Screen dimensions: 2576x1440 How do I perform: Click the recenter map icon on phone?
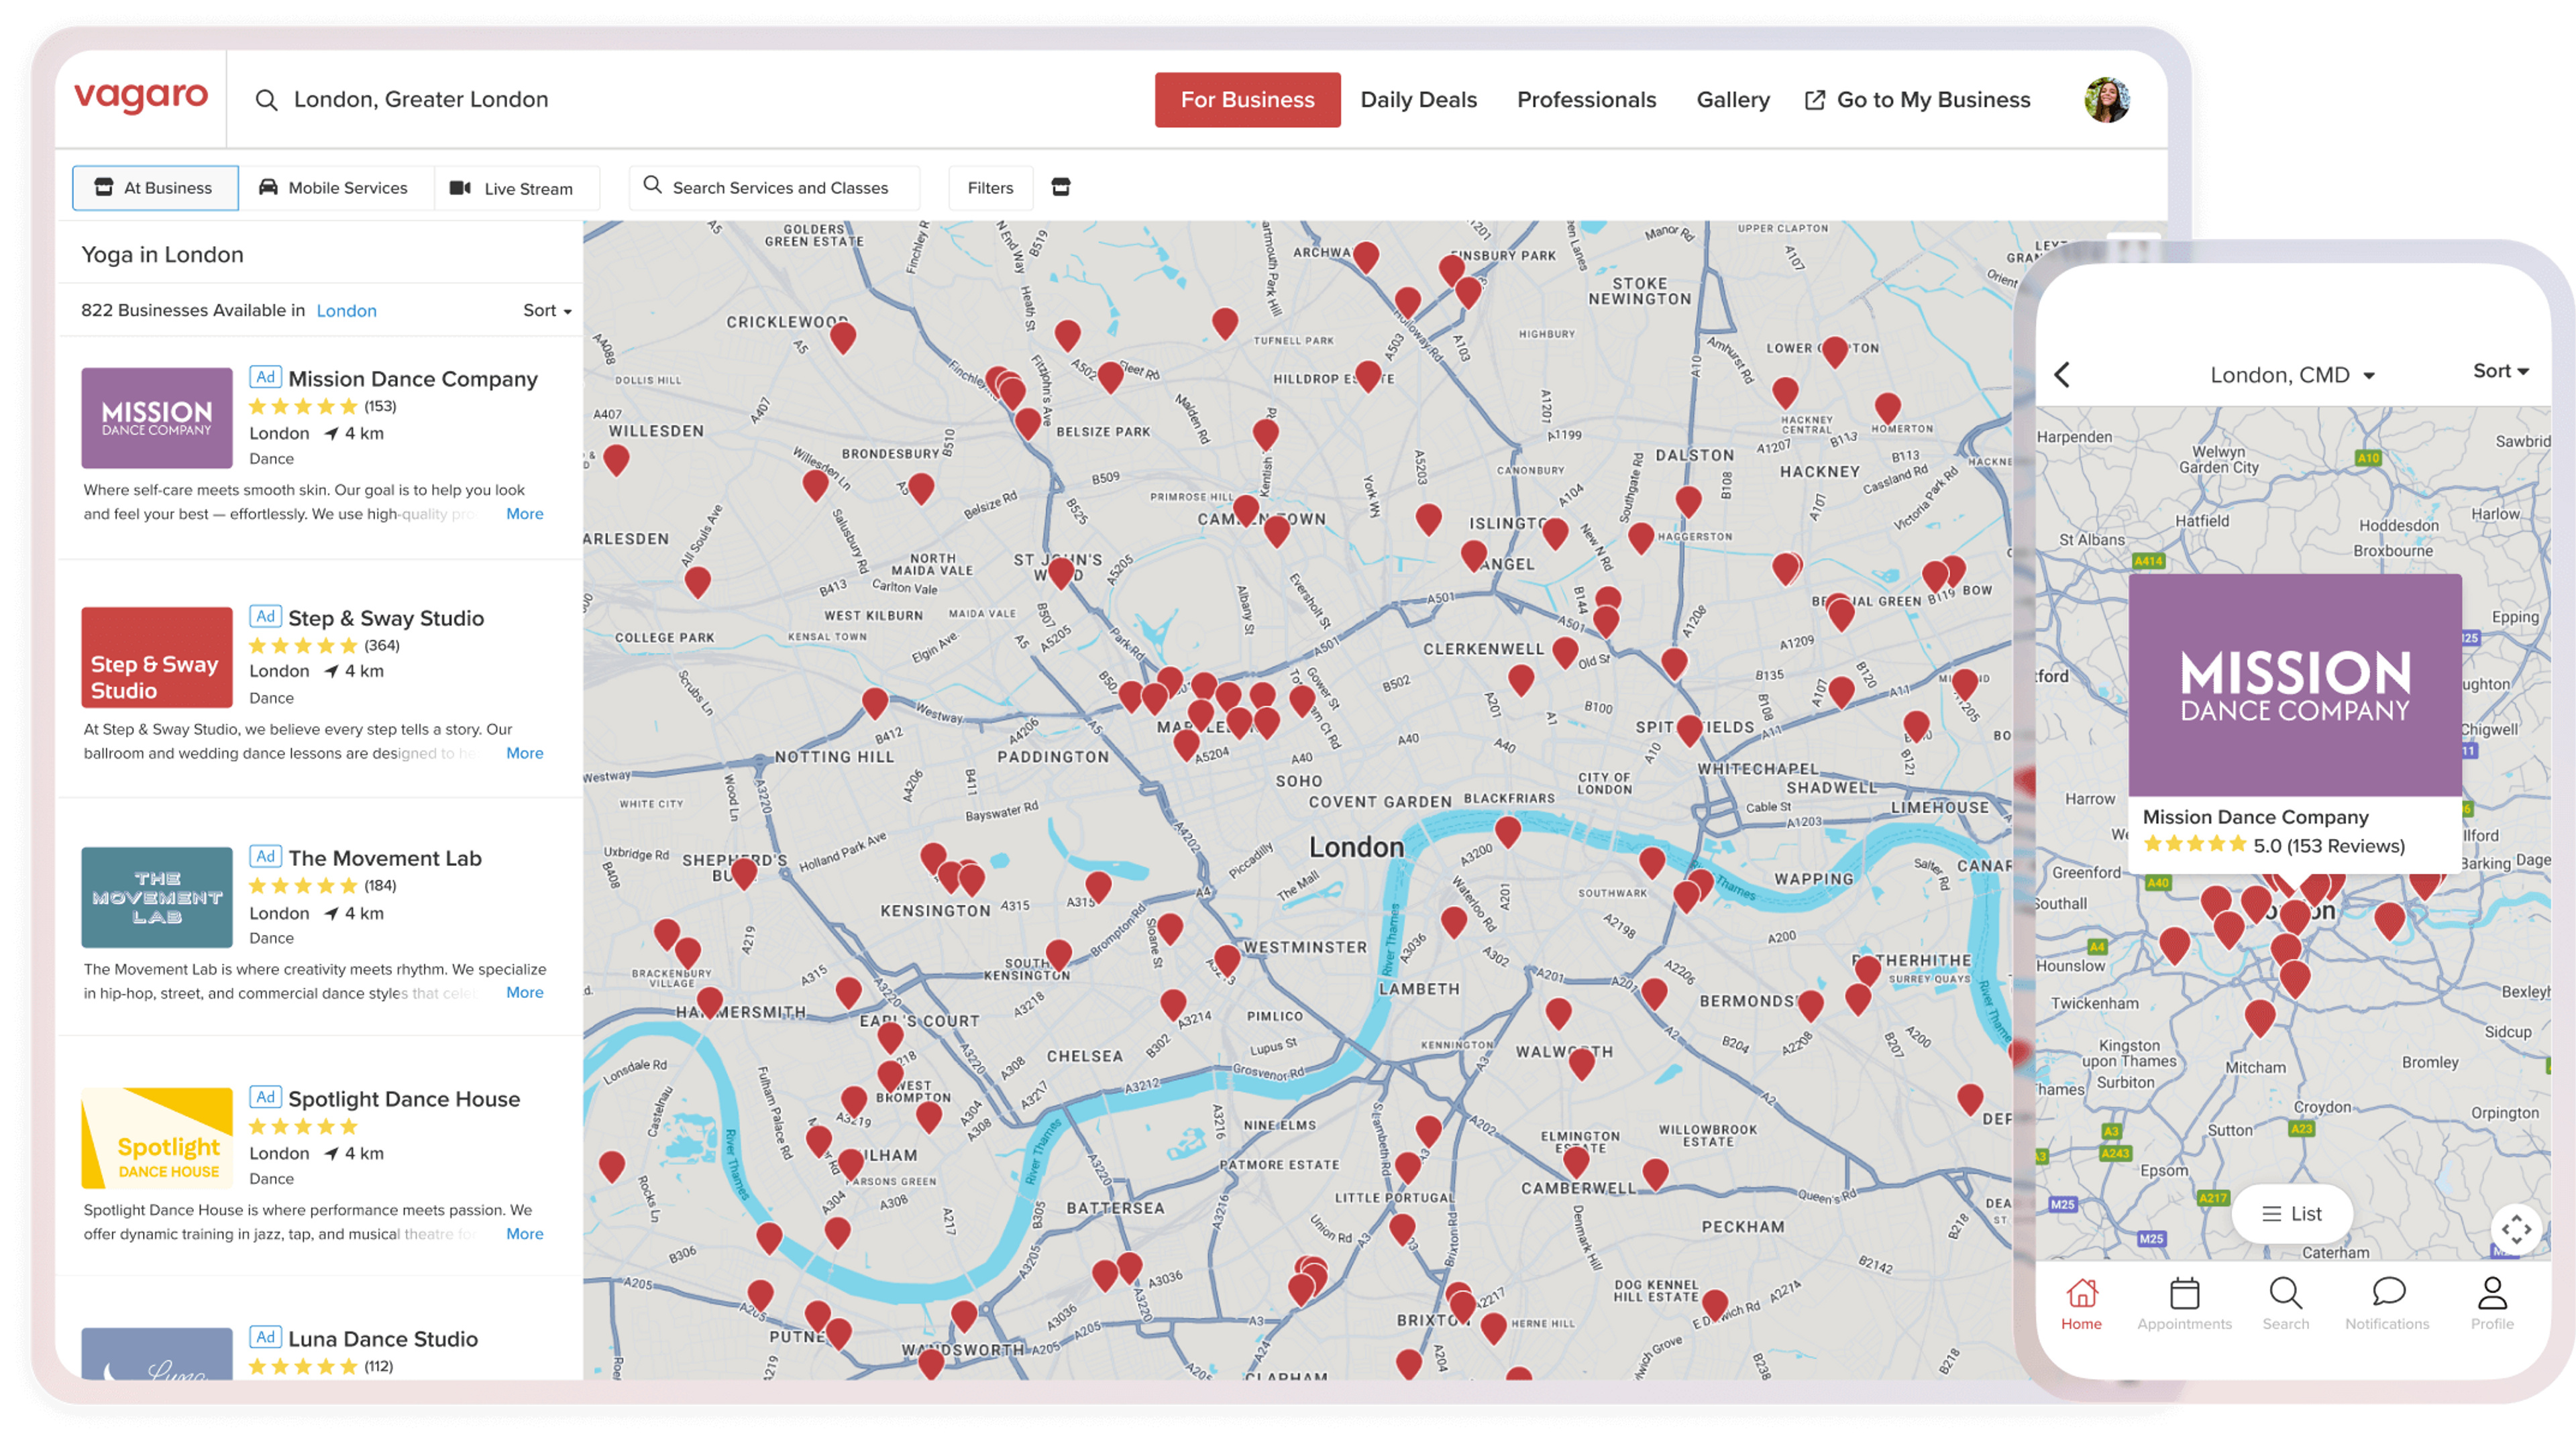coord(2516,1229)
